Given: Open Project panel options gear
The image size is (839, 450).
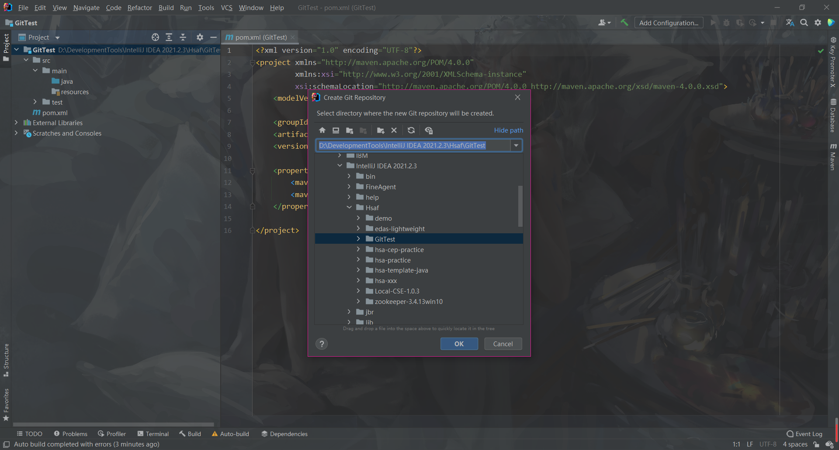Looking at the screenshot, I should point(200,37).
